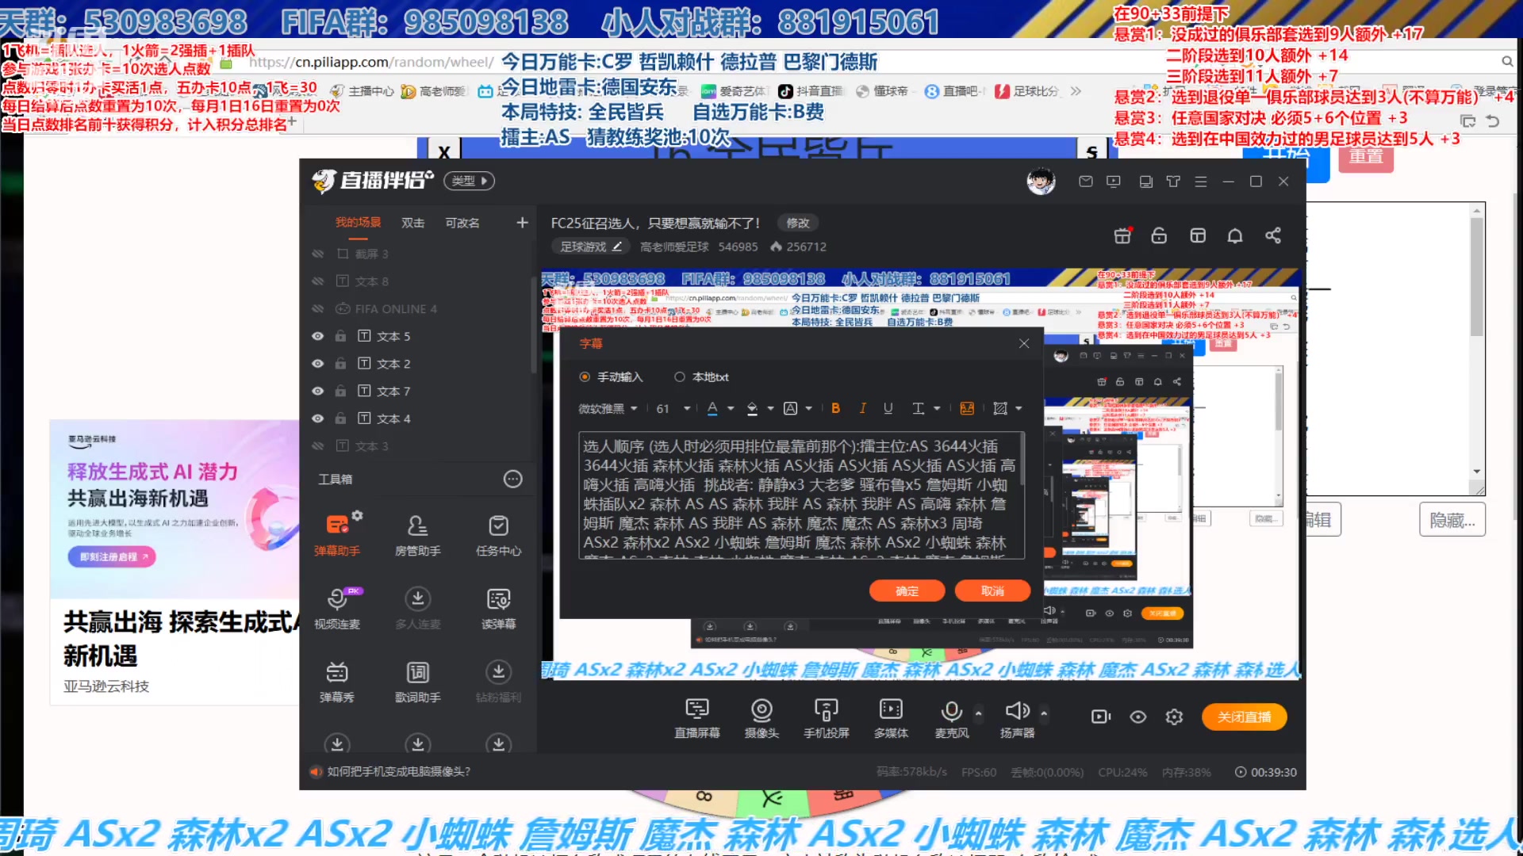Click 确定 to confirm subtitle
1523x856 pixels.
[907, 591]
